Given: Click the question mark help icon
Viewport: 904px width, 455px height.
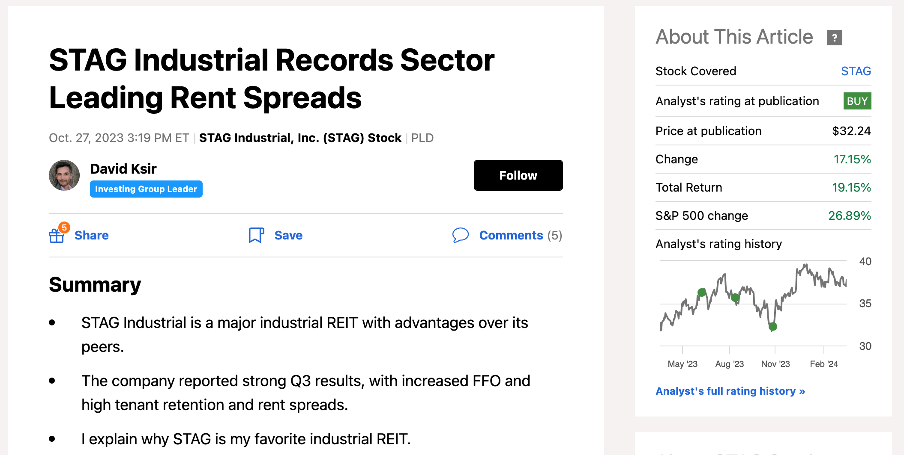Looking at the screenshot, I should click(x=834, y=38).
